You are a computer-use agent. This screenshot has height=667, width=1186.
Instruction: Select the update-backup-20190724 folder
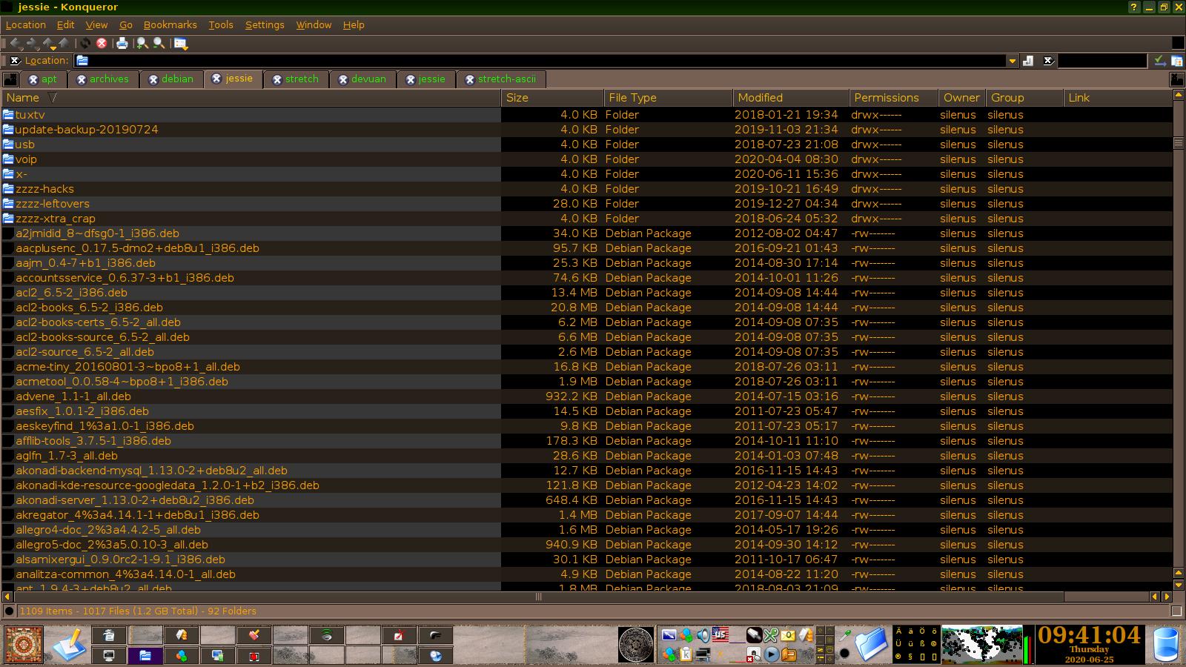click(x=87, y=130)
